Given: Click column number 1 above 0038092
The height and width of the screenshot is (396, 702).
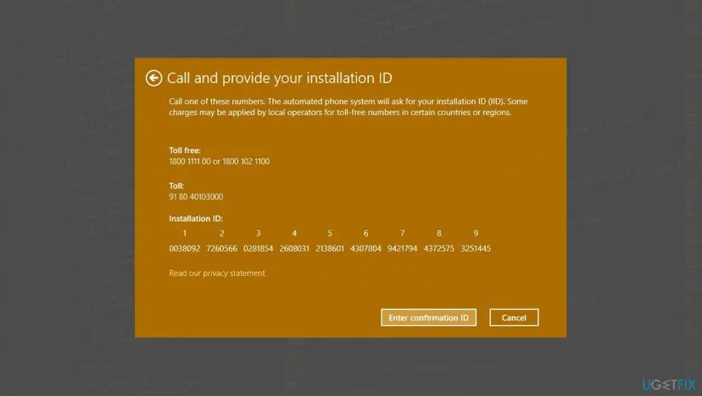Looking at the screenshot, I should point(185,234).
